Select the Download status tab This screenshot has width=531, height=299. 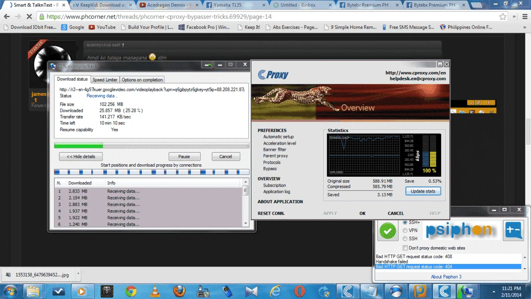pos(72,79)
